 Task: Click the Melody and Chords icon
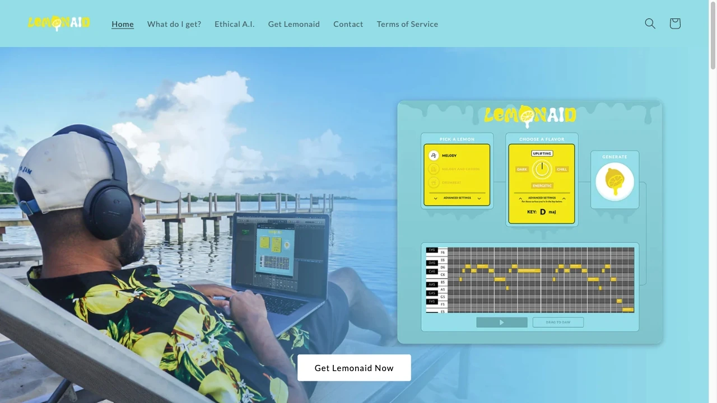pos(434,169)
